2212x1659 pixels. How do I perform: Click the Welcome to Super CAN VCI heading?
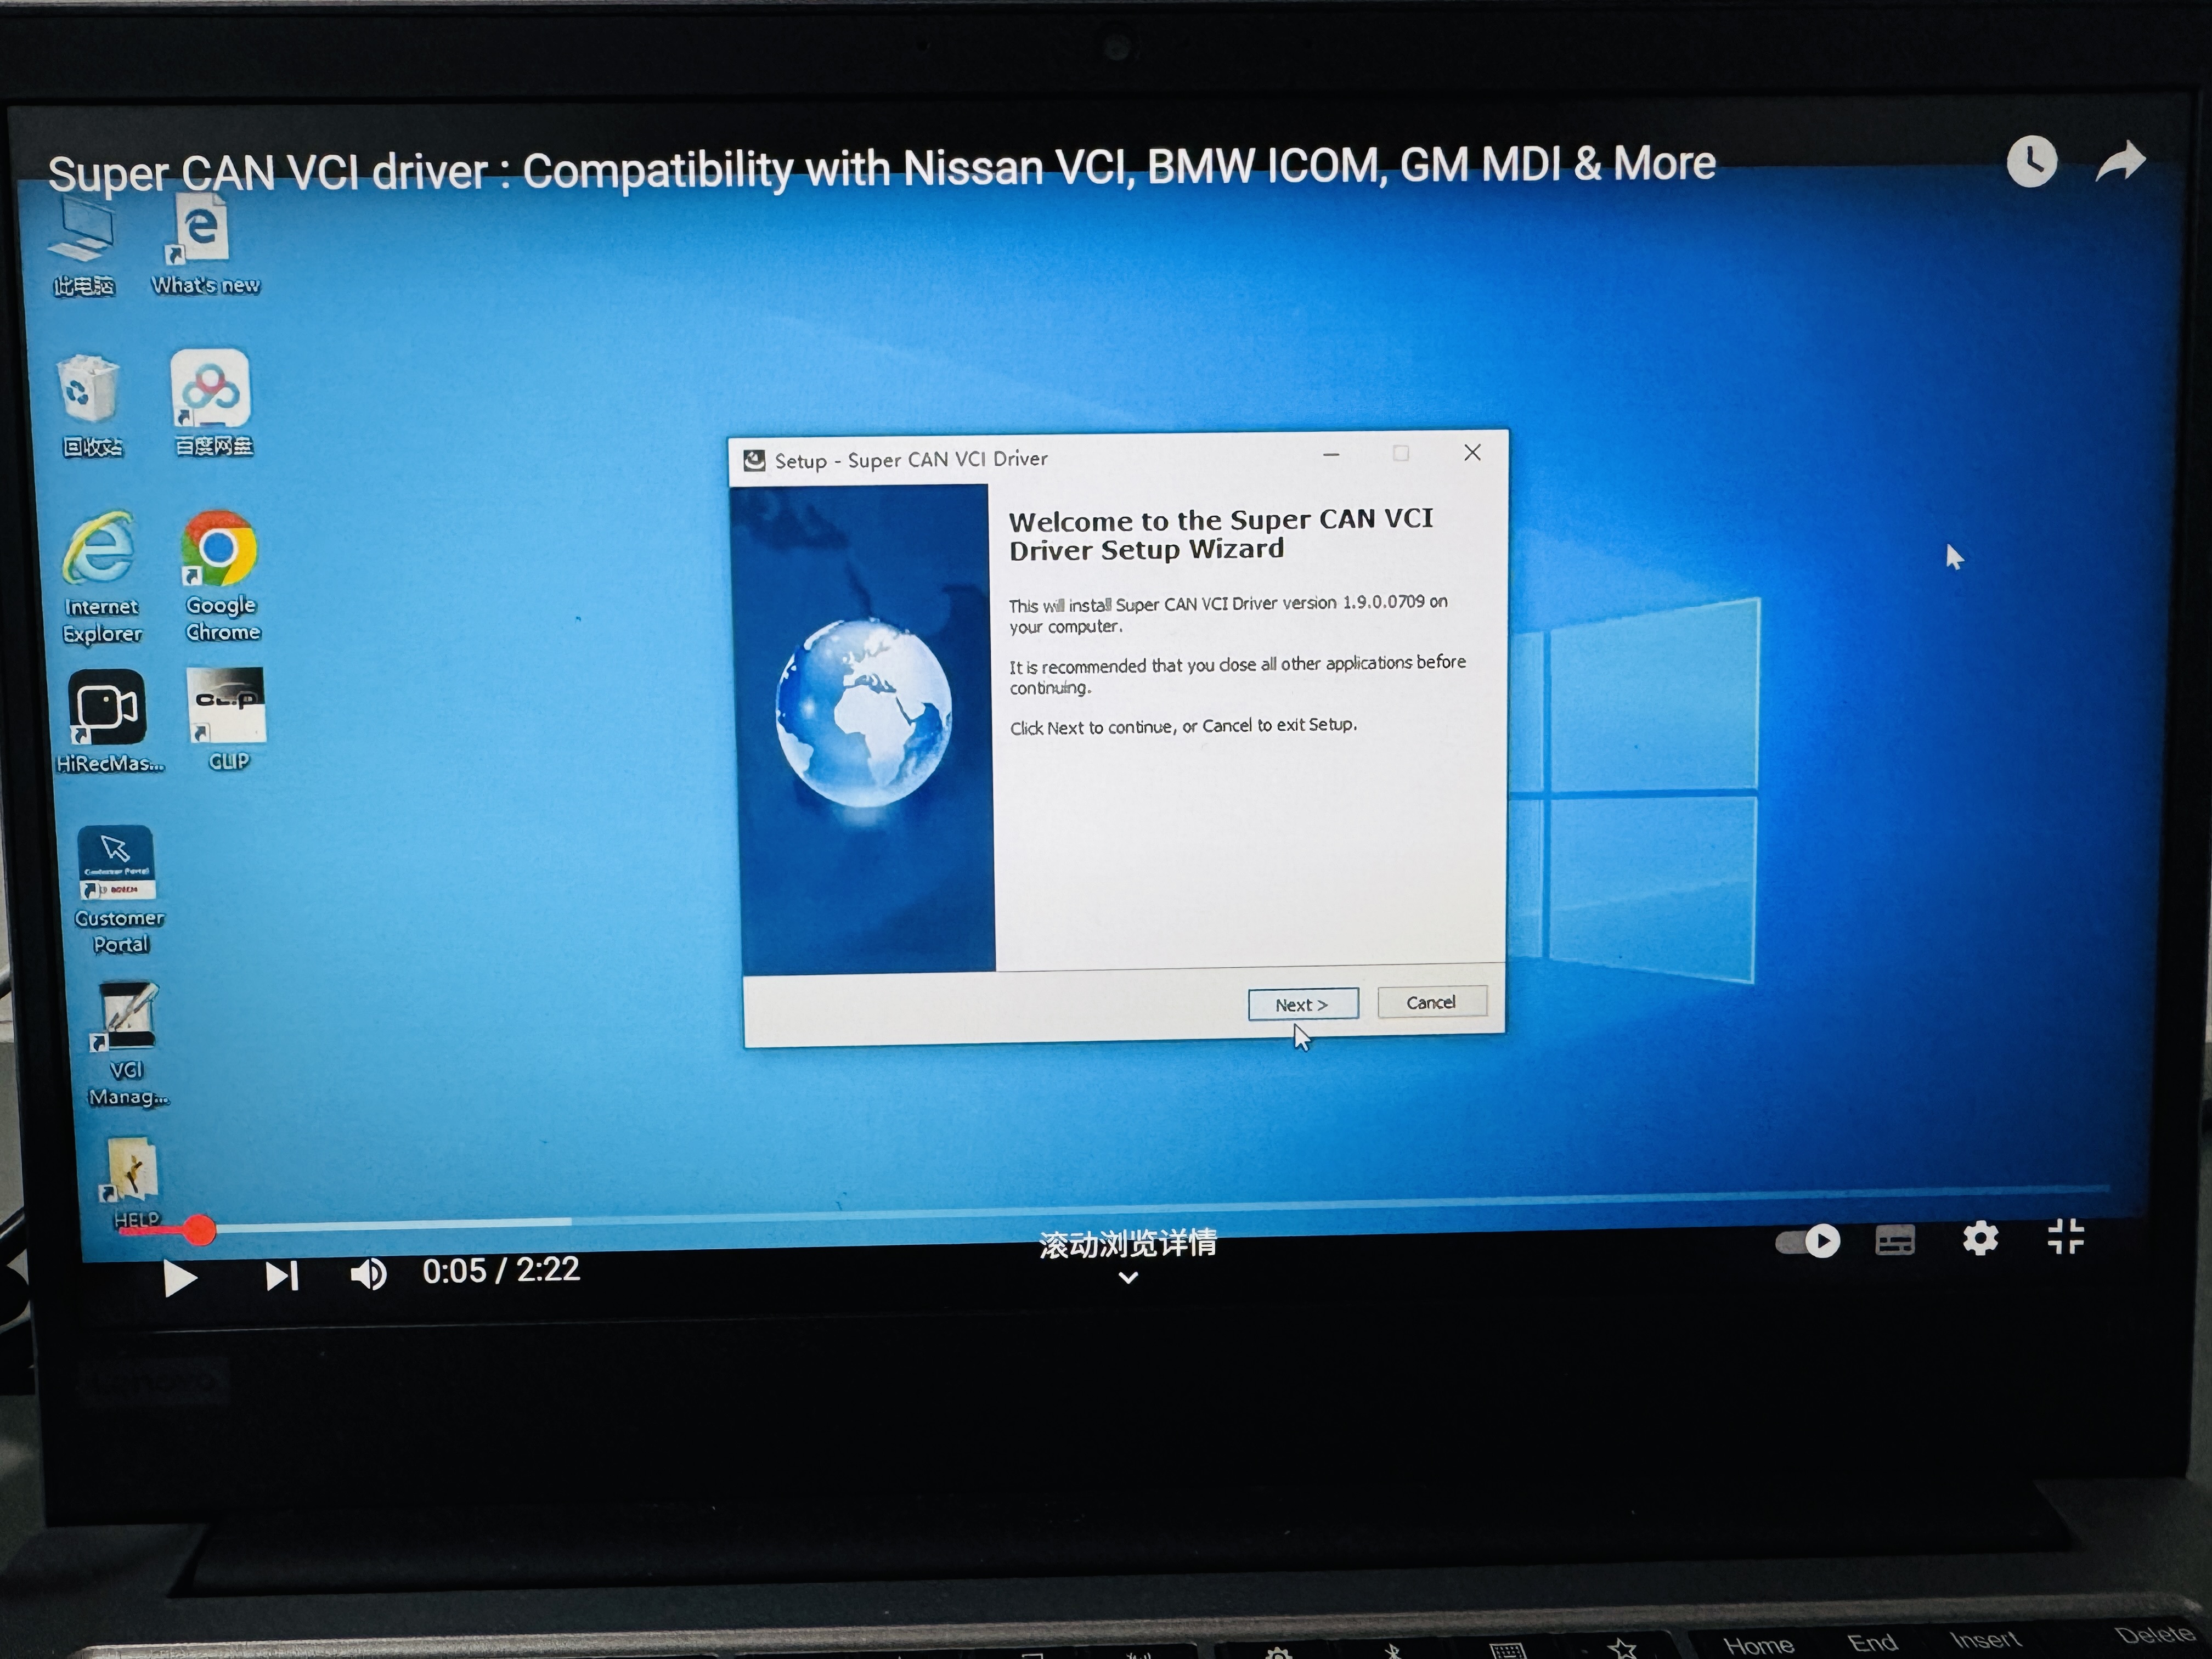[1220, 534]
